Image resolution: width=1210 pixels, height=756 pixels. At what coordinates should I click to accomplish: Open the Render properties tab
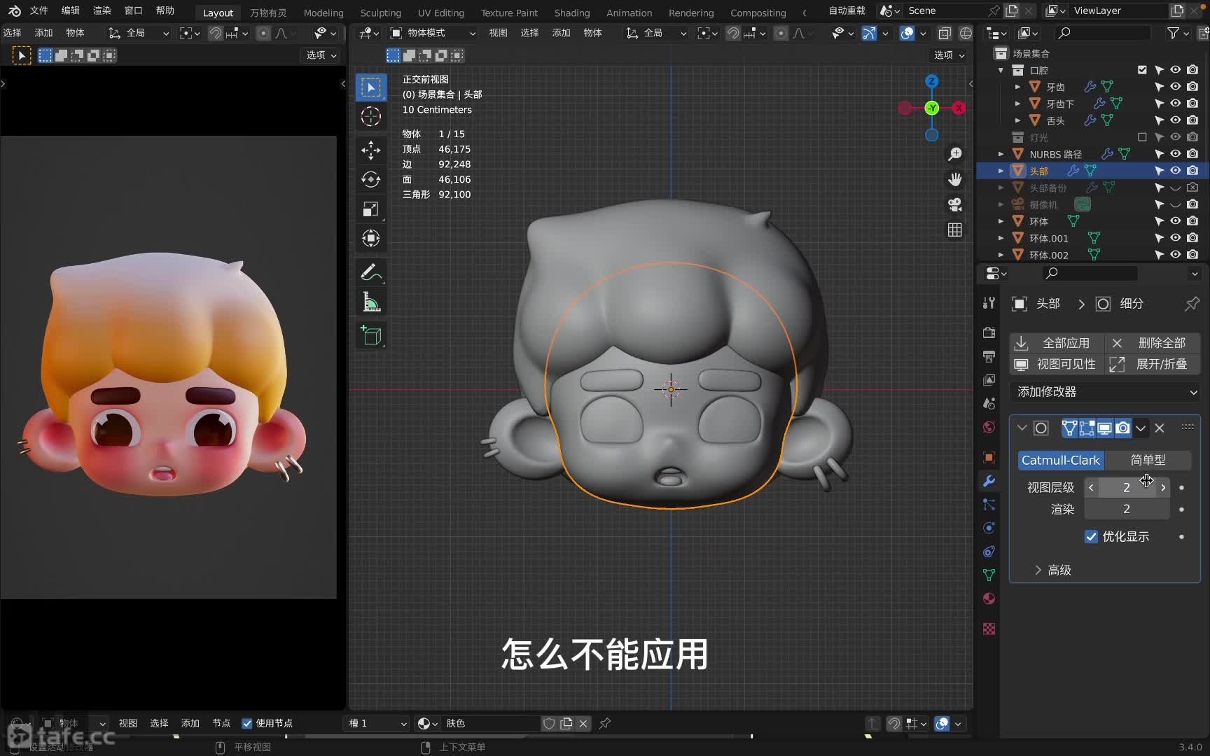click(989, 332)
